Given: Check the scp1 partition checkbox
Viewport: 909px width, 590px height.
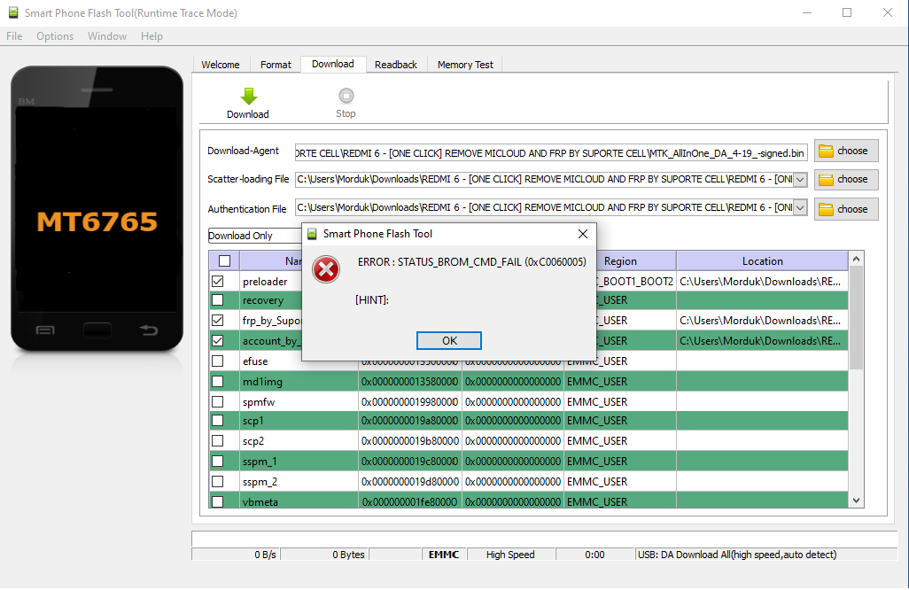Looking at the screenshot, I should click(x=217, y=420).
